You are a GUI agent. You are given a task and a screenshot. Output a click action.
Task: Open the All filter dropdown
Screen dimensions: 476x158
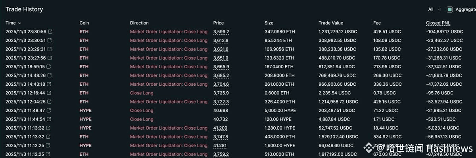pos(434,9)
